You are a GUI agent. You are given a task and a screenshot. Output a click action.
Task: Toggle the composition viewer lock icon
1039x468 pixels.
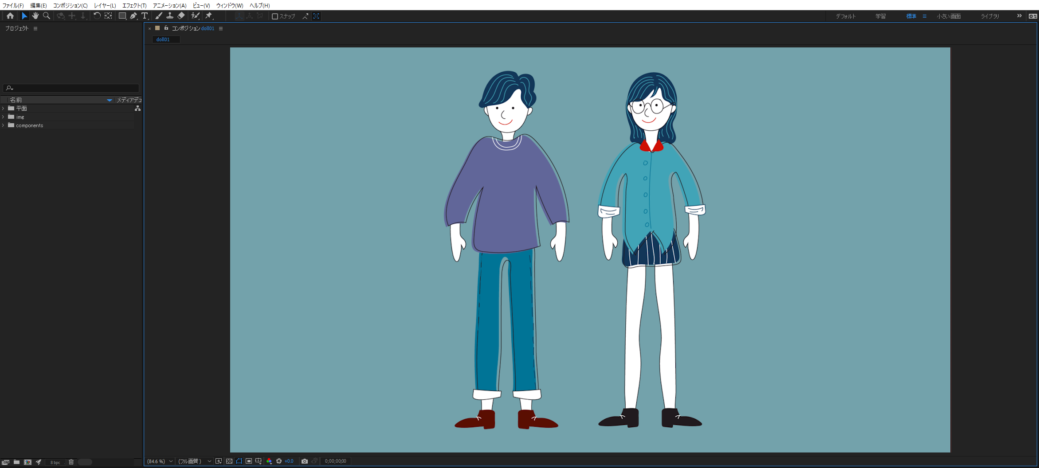click(x=166, y=28)
